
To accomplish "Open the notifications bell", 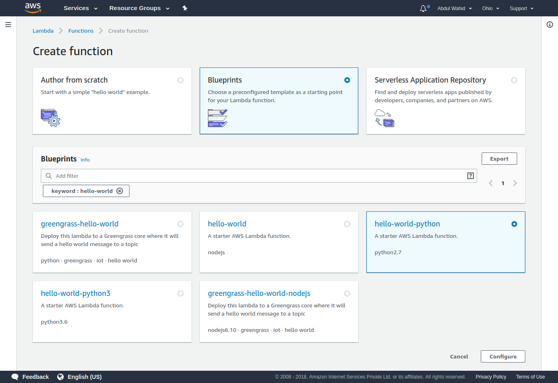I will [423, 9].
